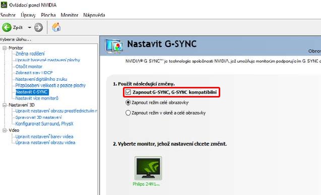
Task: Click the NVIDIA app icon in title bar
Action: pyautogui.click(x=4, y=5)
